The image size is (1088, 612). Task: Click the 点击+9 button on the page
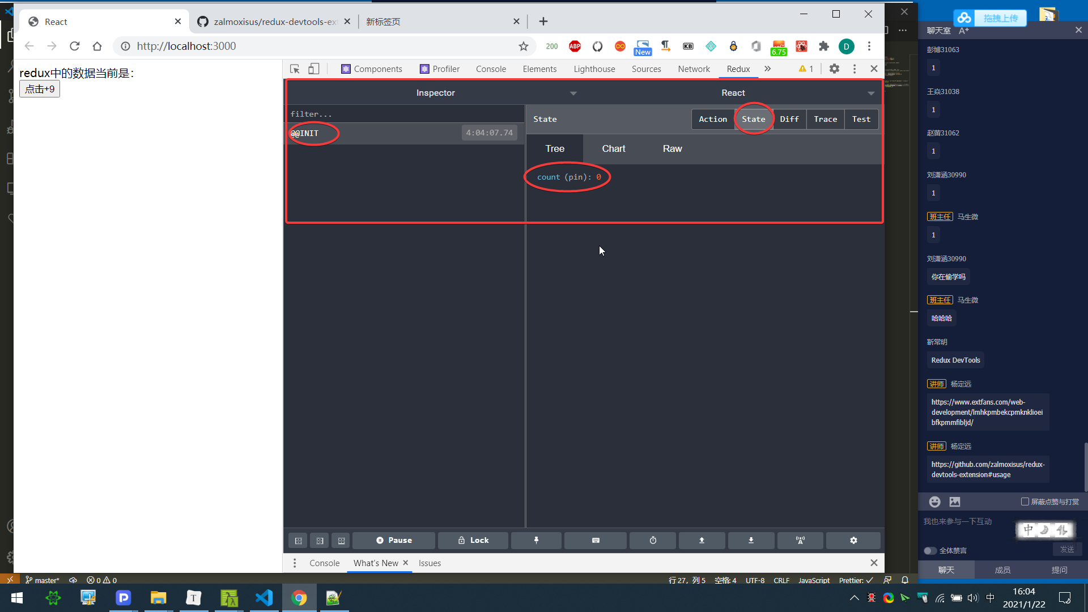point(40,89)
